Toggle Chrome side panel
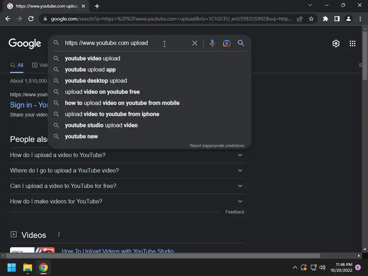This screenshot has width=368, height=276. point(337,19)
